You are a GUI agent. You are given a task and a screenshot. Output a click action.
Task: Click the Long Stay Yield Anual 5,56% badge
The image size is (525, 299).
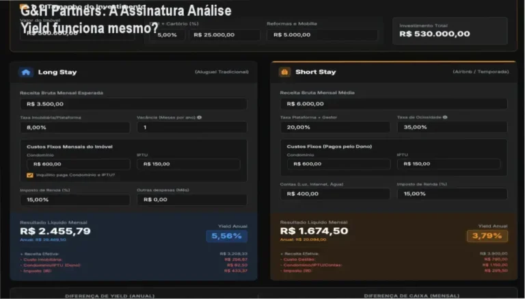pyautogui.click(x=227, y=236)
